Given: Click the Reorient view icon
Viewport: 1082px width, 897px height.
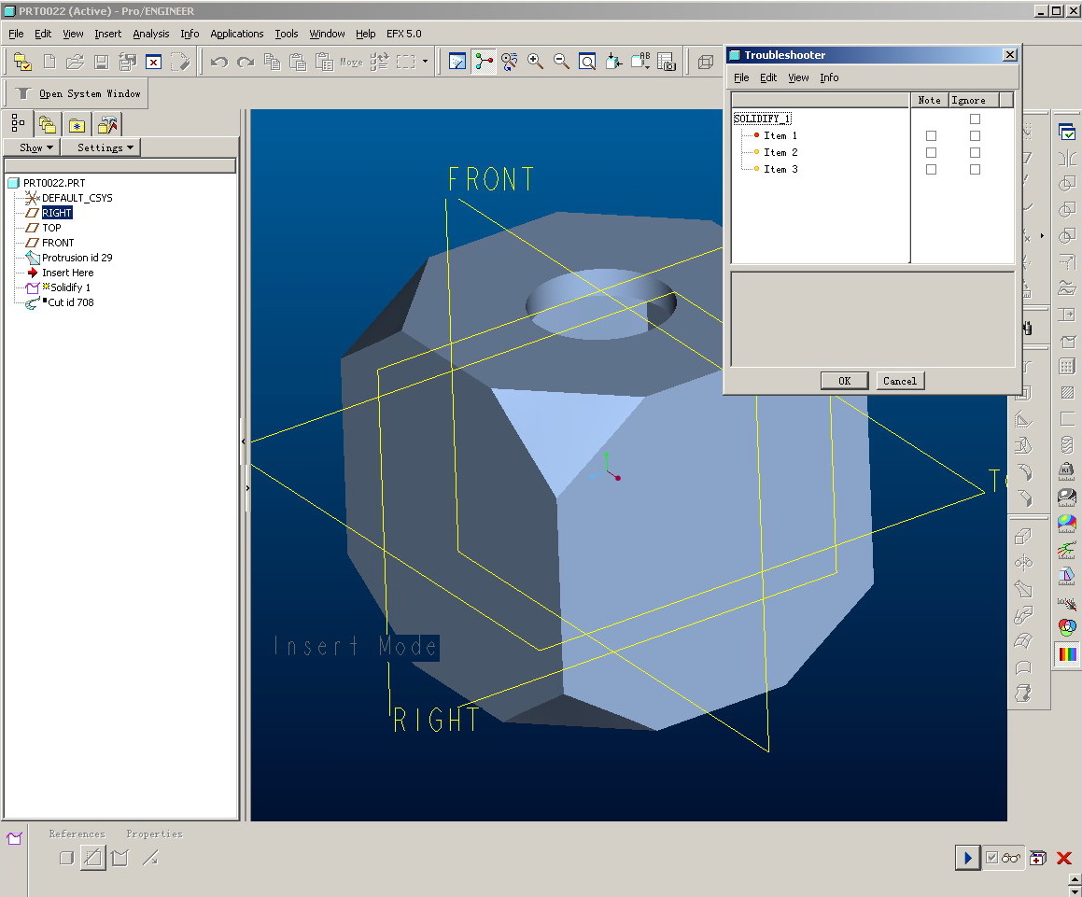Looking at the screenshot, I should (613, 62).
